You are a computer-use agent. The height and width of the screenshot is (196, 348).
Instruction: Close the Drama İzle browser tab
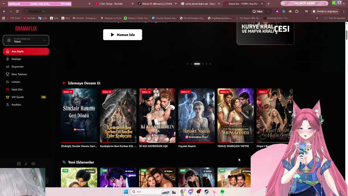[x=262, y=4]
